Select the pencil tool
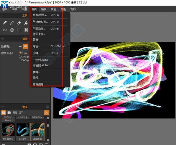176x145 pixels. 12,23
